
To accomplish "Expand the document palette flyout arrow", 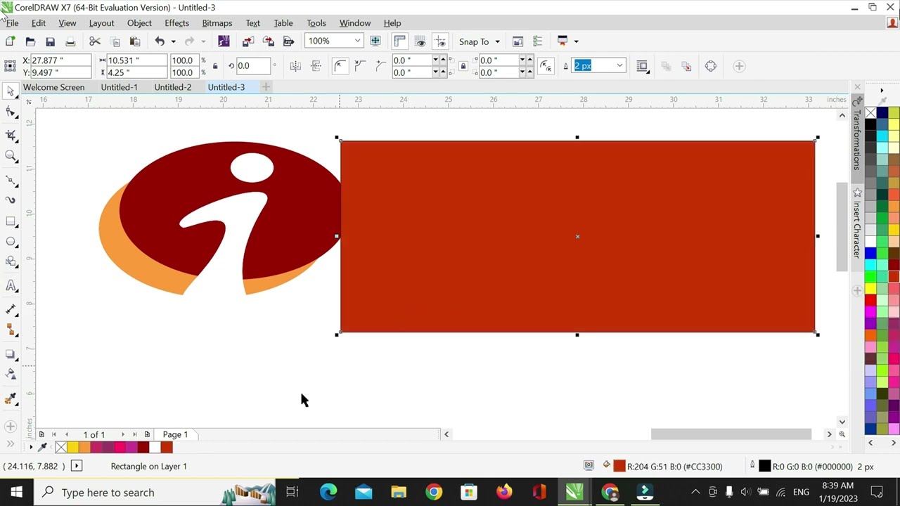I will (x=30, y=447).
